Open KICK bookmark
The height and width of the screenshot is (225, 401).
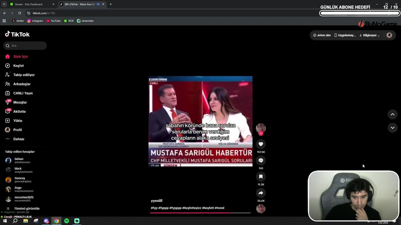point(69,21)
